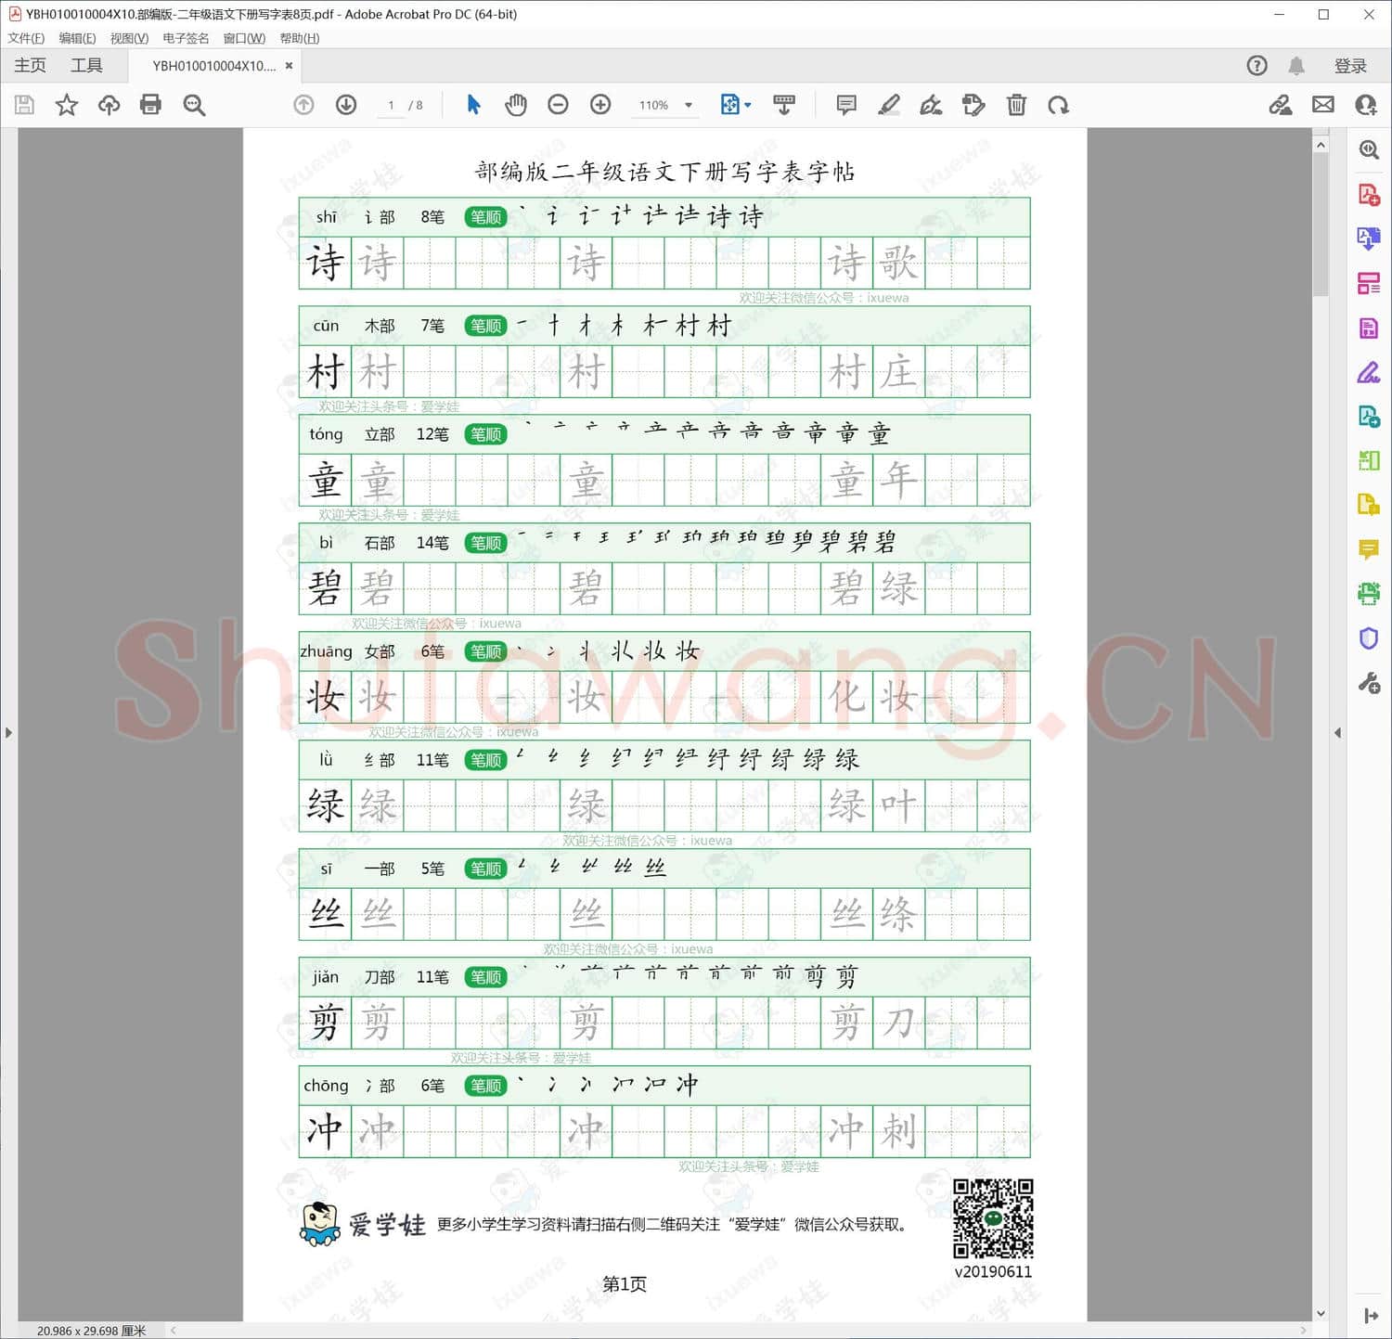Open the Create PDF tool in the right pane
Screen dimensions: 1392x1339
click(x=1369, y=195)
